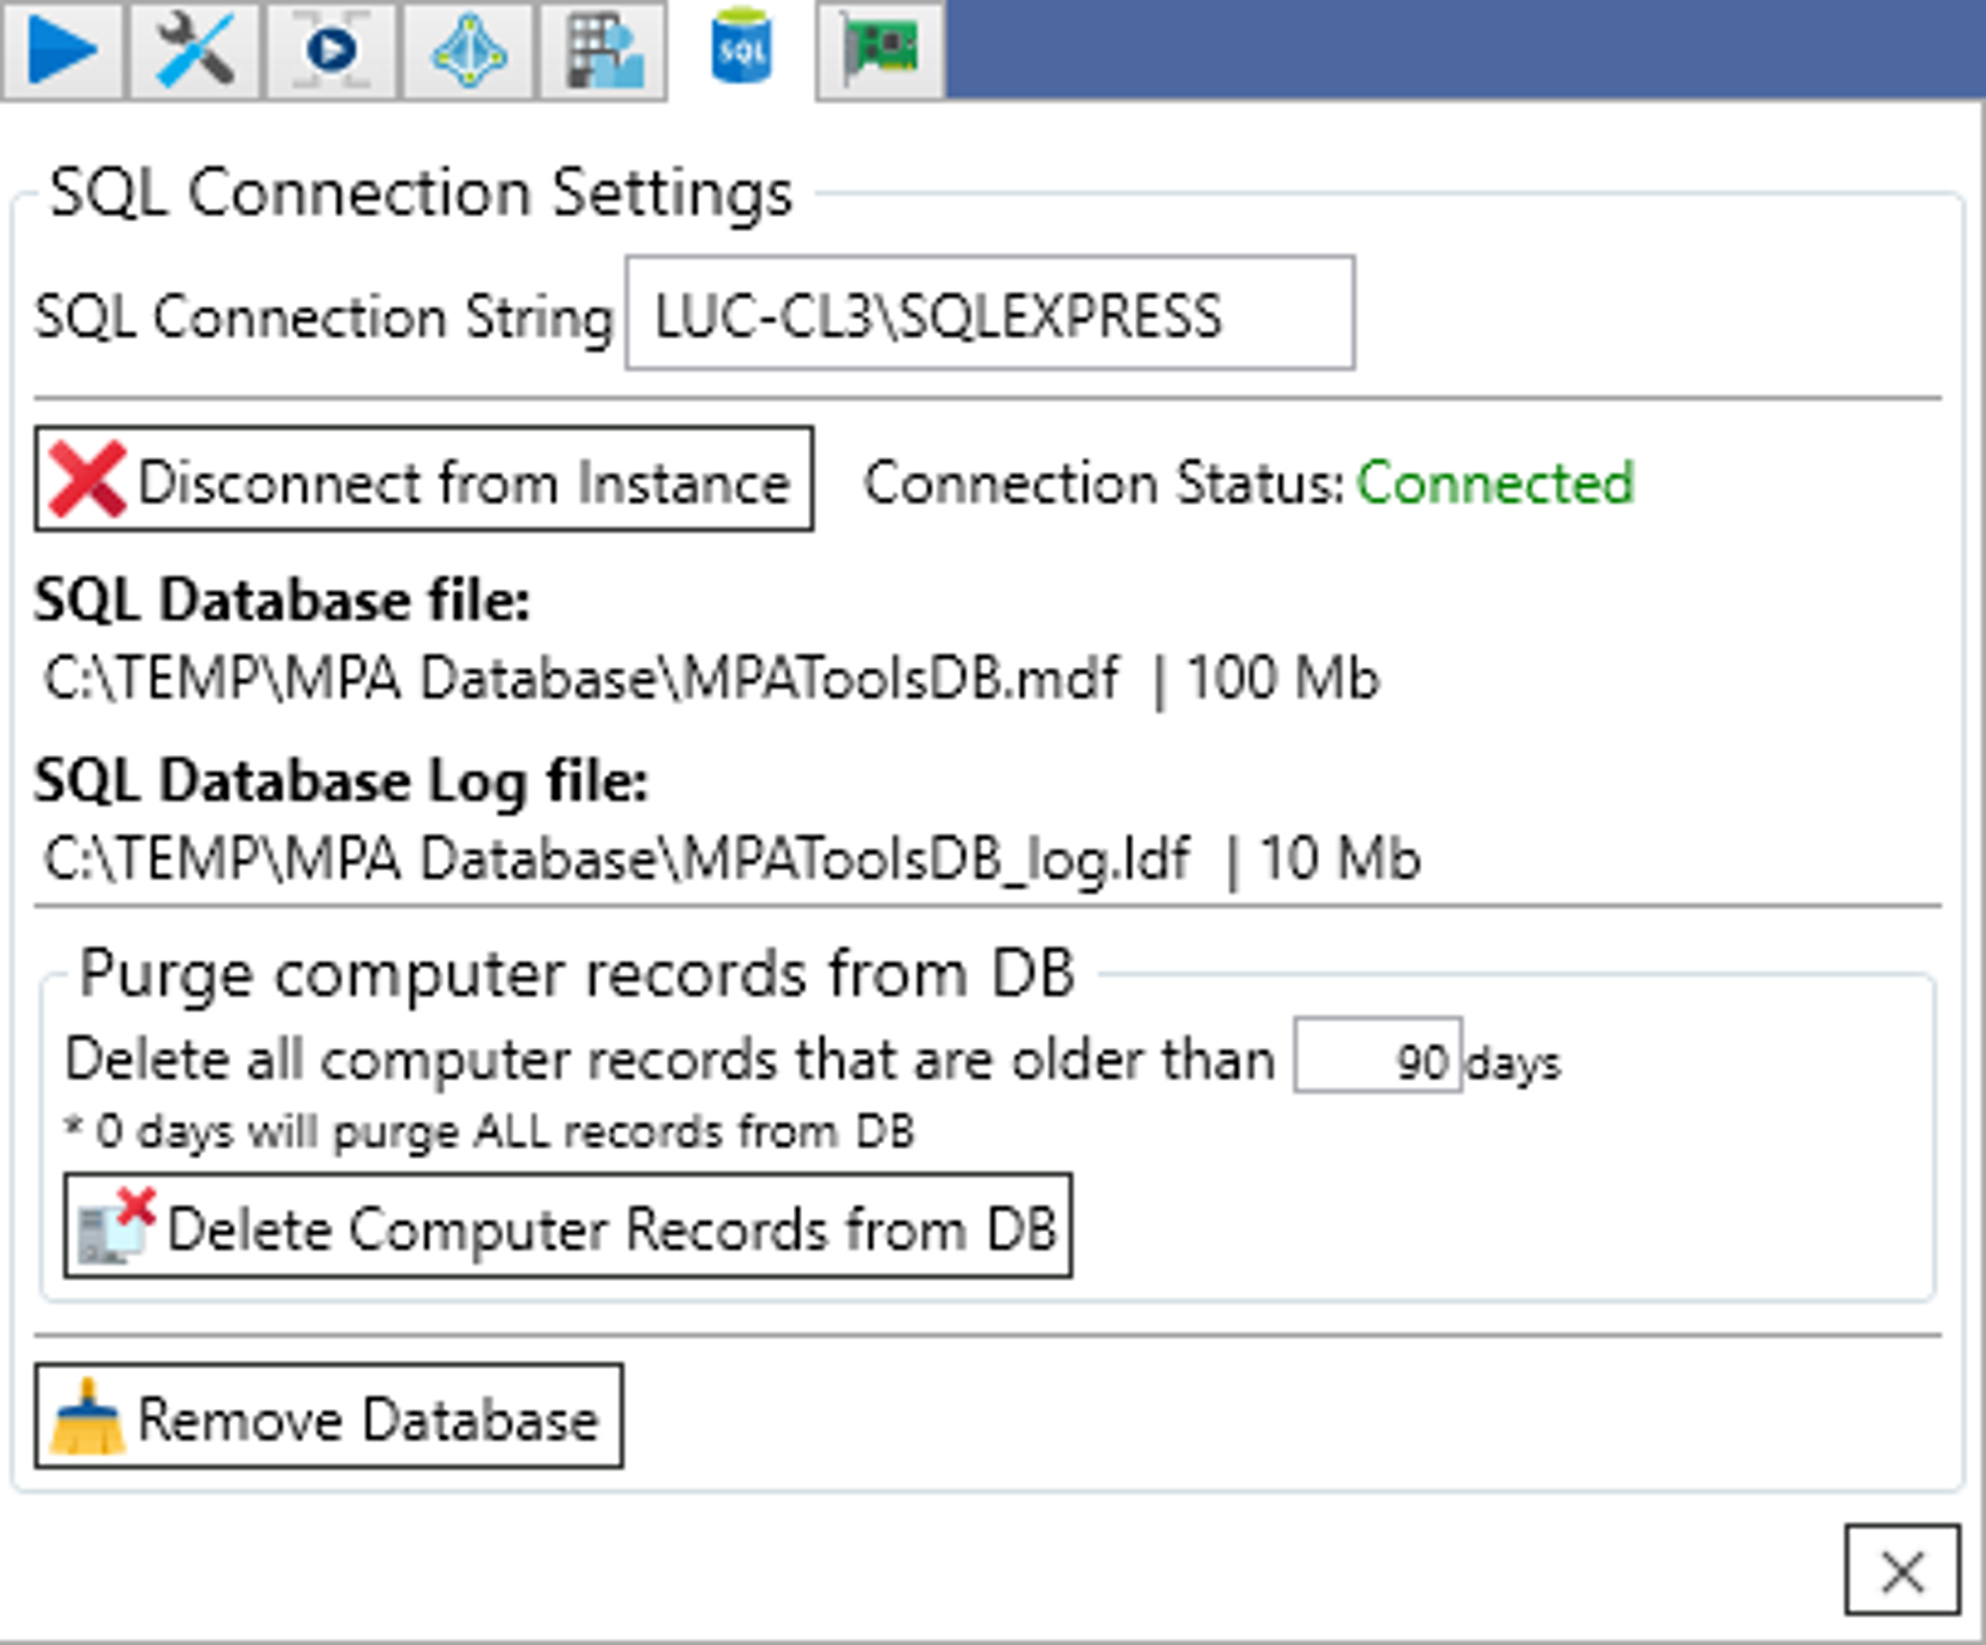The height and width of the screenshot is (1645, 1986).
Task: Edit the days value field showing 90
Action: 1378,1056
